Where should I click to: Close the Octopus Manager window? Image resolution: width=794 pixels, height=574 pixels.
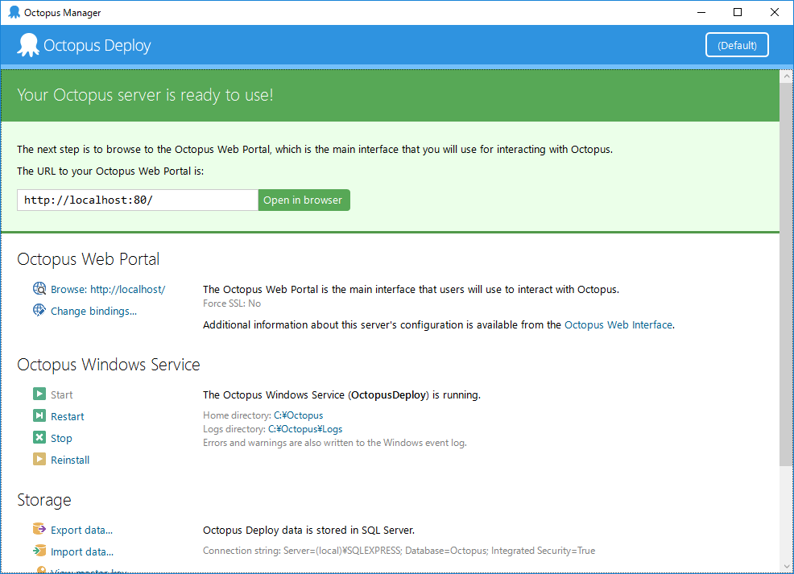[x=774, y=12]
